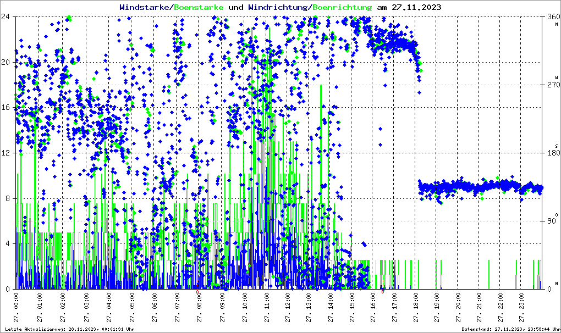This screenshot has width=561, height=333.
Task: Click the right axis 270 degree label
Action: (552, 85)
